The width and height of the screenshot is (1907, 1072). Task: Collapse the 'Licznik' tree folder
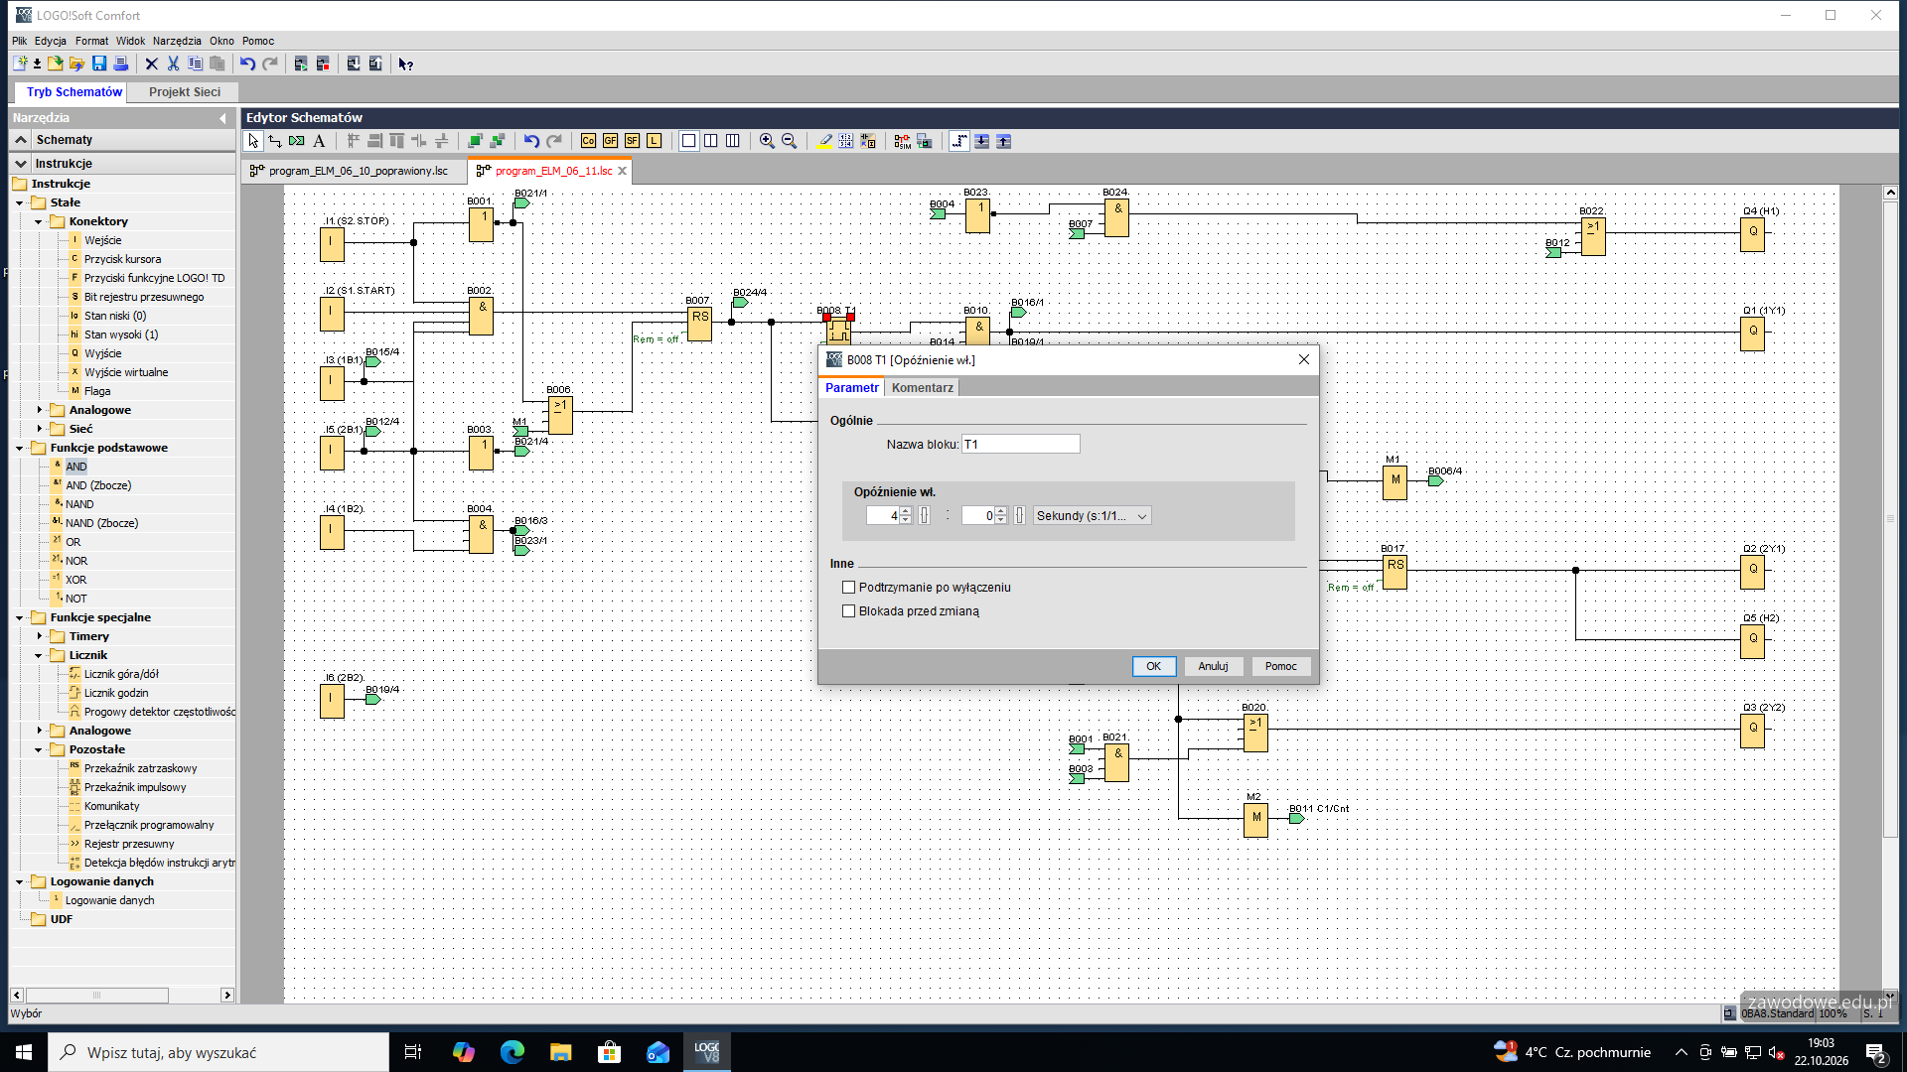coord(39,655)
